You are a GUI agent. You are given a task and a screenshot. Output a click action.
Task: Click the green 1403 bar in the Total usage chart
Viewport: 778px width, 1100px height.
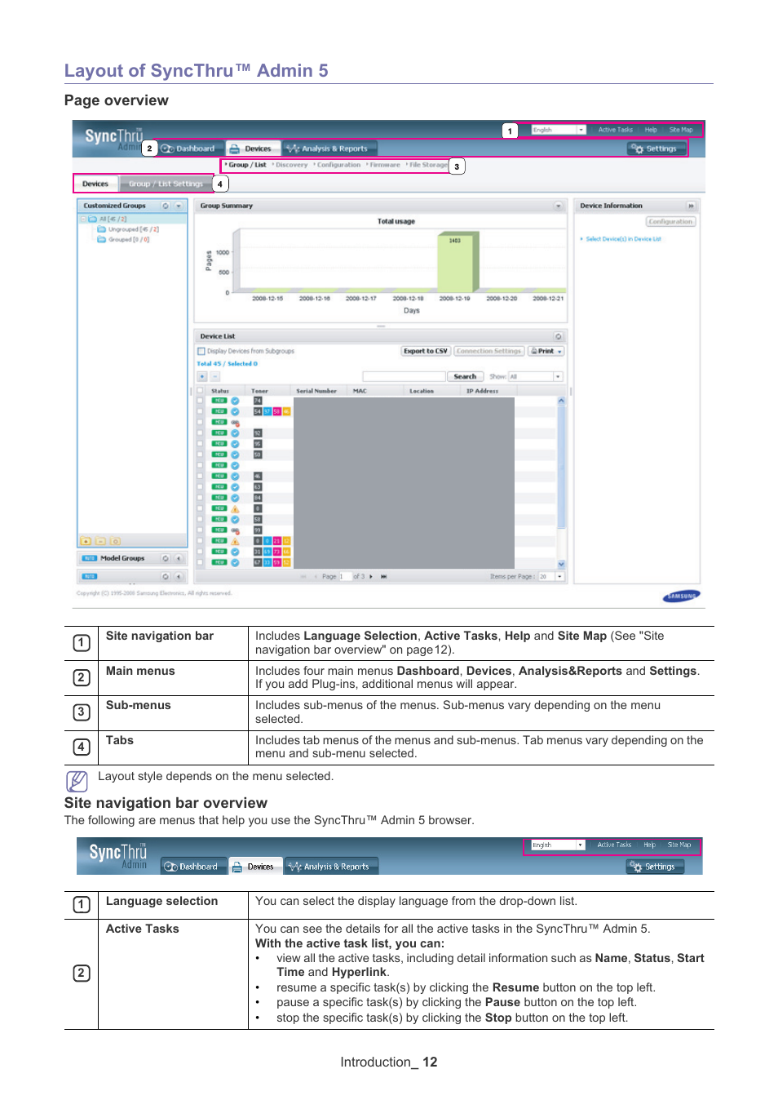point(458,262)
